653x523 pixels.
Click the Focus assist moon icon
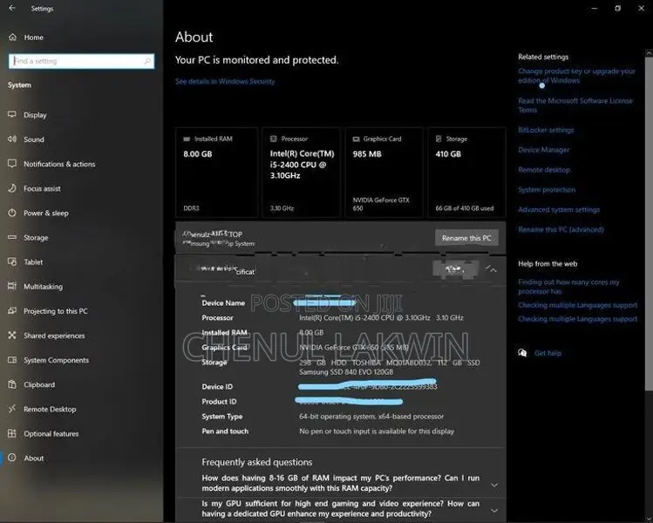pyautogui.click(x=12, y=188)
